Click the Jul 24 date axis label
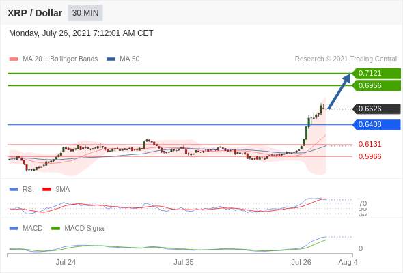The width and height of the screenshot is (403, 273). [66, 263]
